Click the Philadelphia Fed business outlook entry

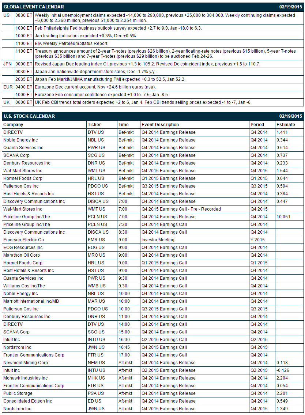(118, 28)
